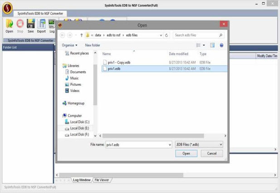The image size is (280, 193).
Task: Click the Open button in dialog
Action: pos(186,153)
